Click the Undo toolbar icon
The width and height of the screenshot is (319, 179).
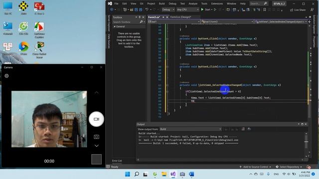pyautogui.click(x=147, y=9)
